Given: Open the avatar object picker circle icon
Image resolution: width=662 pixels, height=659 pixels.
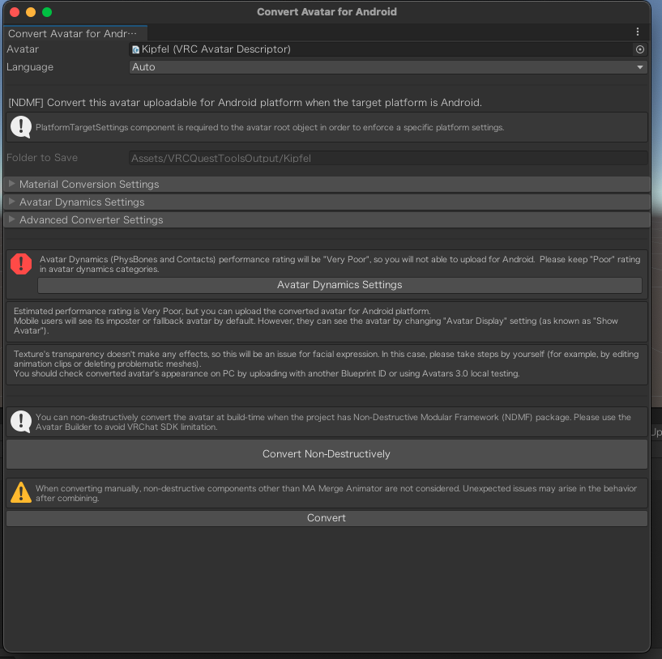Looking at the screenshot, I should coord(639,49).
